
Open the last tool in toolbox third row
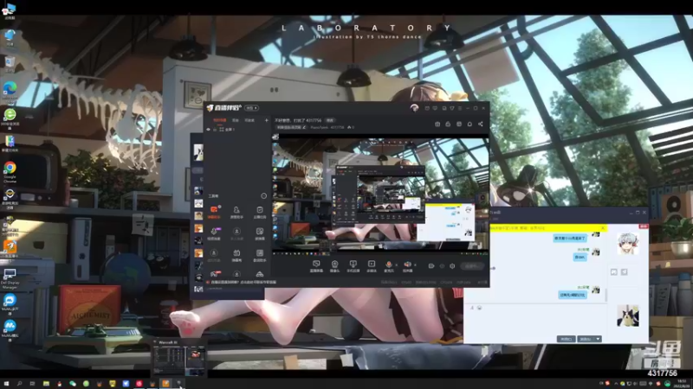click(260, 255)
